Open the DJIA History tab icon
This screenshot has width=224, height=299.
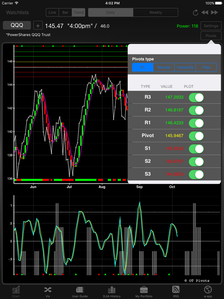[x=112, y=290]
